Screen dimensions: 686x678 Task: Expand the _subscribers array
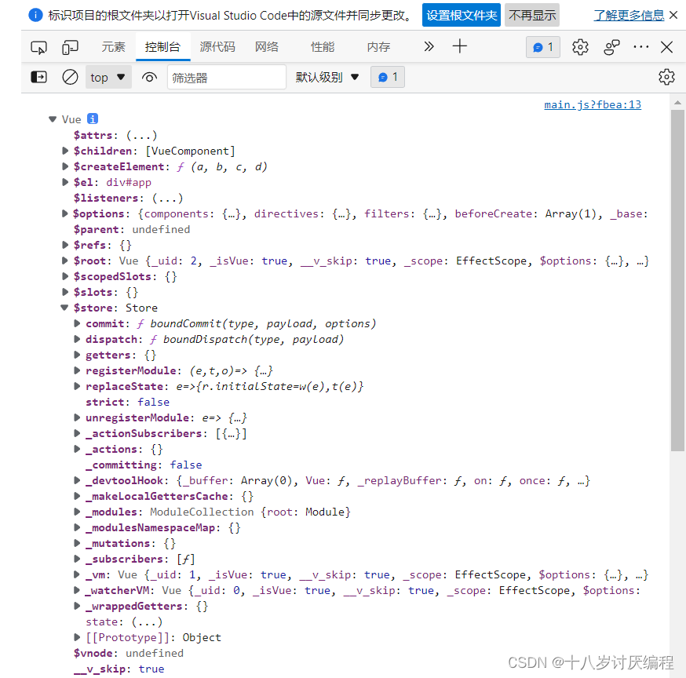tap(77, 559)
